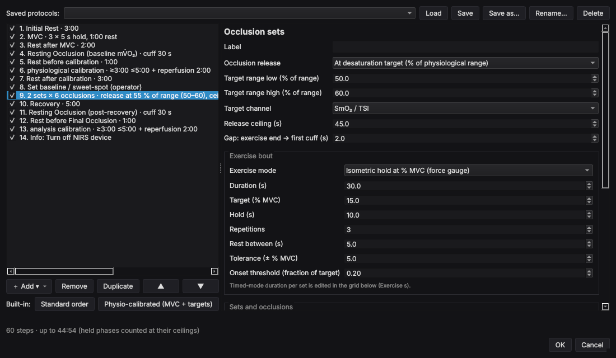The height and width of the screenshot is (358, 616).
Task: Adjust the Duration (s) stepper
Action: click(x=589, y=186)
